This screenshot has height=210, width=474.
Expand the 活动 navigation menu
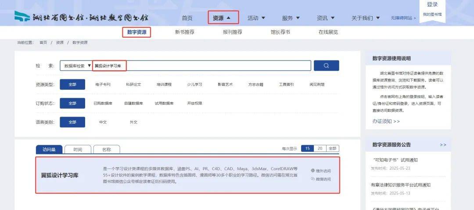(256, 18)
